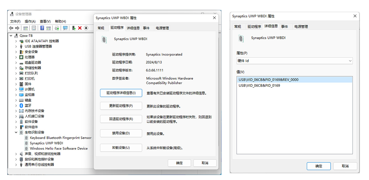Click 确定 in the driver properties dialog
This screenshot has height=180, width=369.
[x=179, y=163]
